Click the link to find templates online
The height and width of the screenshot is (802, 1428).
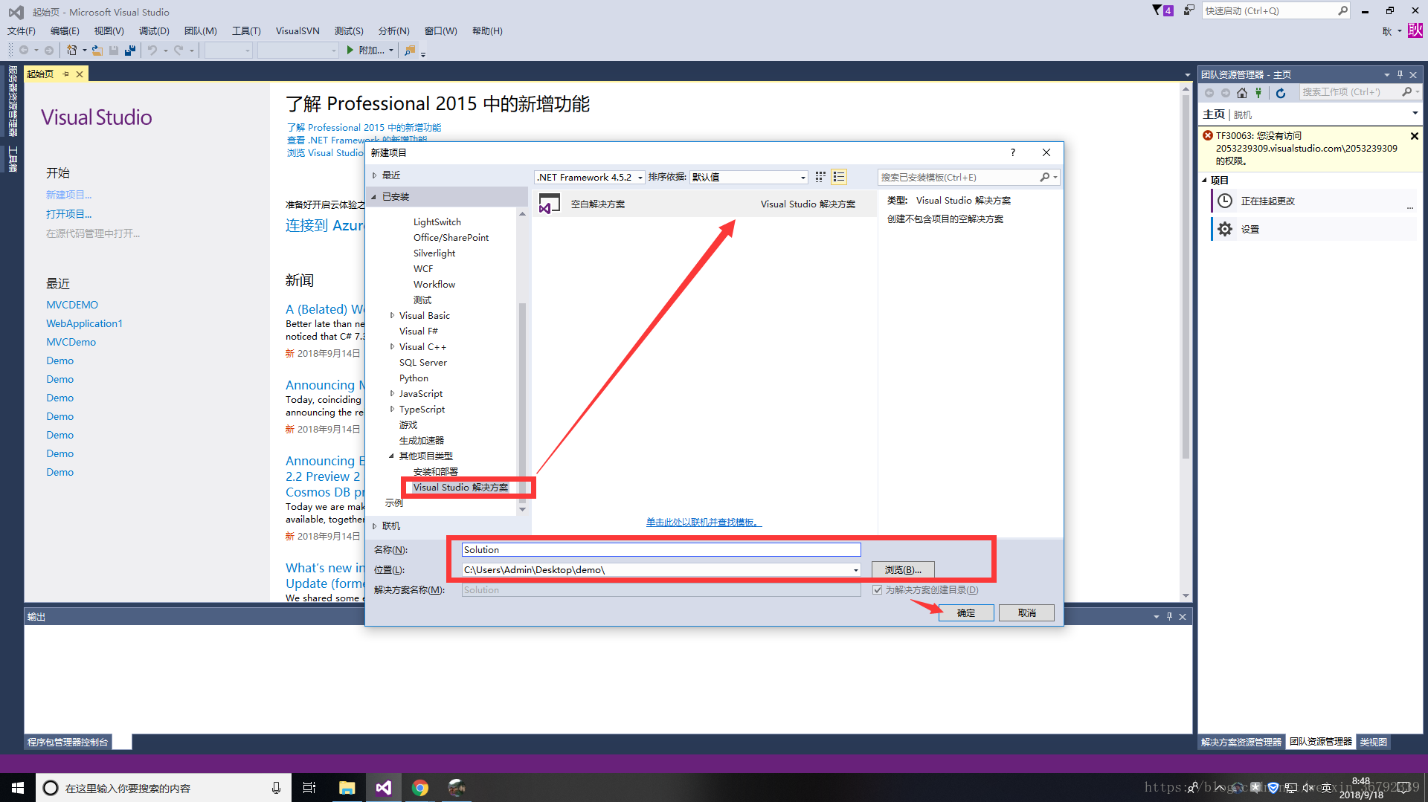click(x=704, y=523)
